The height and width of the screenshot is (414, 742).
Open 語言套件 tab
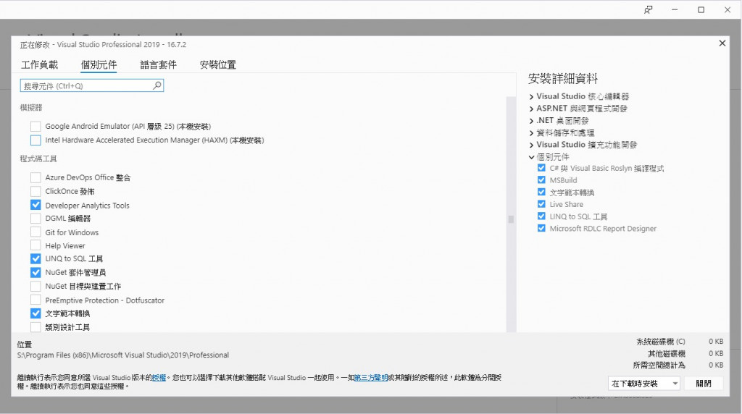coord(158,64)
